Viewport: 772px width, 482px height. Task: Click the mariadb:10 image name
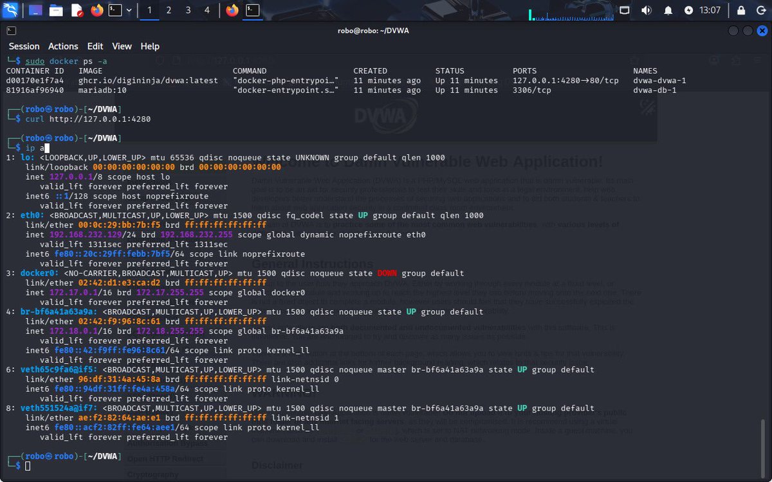[x=102, y=90]
